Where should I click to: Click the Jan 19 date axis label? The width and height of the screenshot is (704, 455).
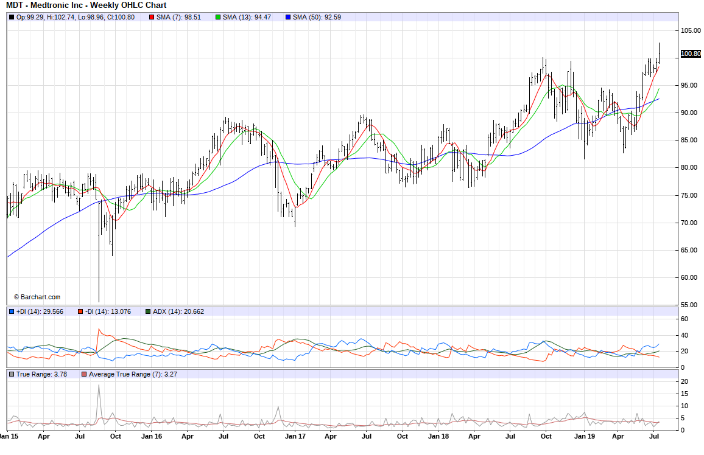click(x=583, y=436)
